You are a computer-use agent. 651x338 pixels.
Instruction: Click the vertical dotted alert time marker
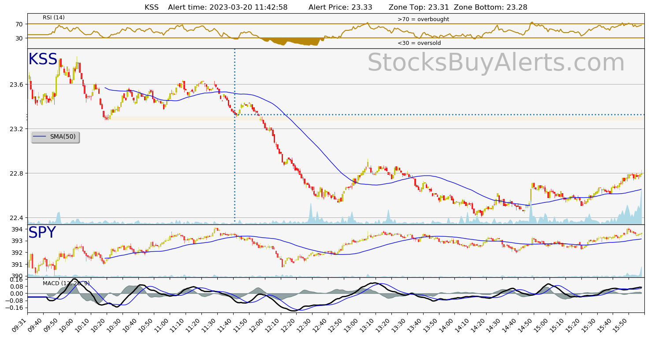(234, 136)
